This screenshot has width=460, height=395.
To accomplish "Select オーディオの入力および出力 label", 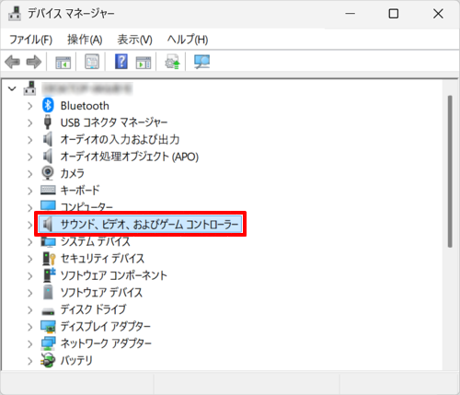I will (120, 140).
